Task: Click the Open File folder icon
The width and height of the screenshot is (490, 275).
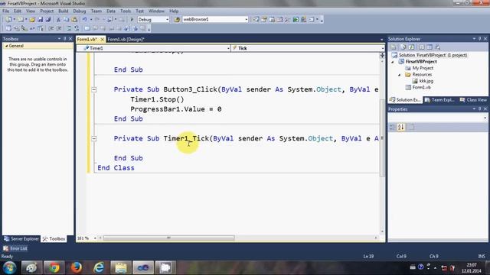Action: (32, 20)
